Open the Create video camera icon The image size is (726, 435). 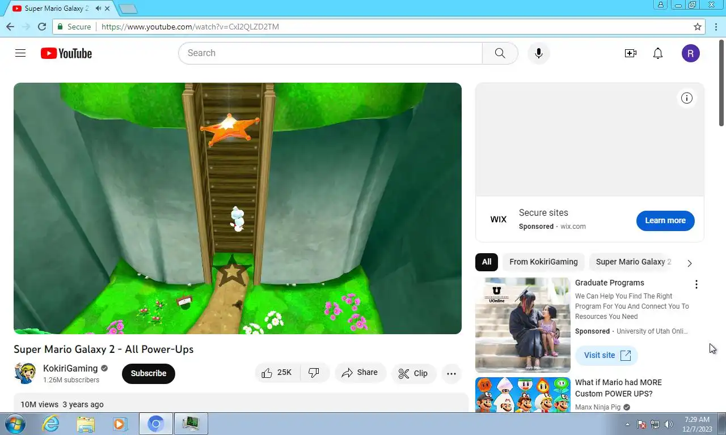[631, 53]
